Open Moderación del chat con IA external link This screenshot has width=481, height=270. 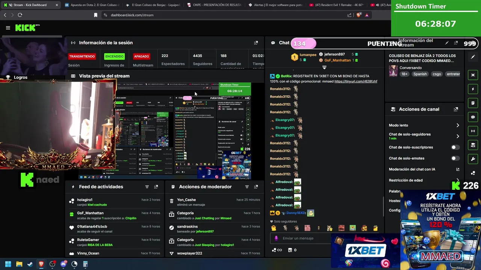pyautogui.click(x=458, y=169)
